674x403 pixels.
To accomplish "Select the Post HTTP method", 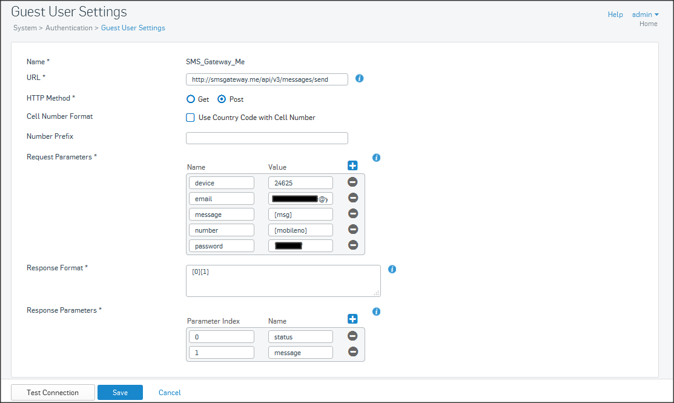I will click(222, 99).
